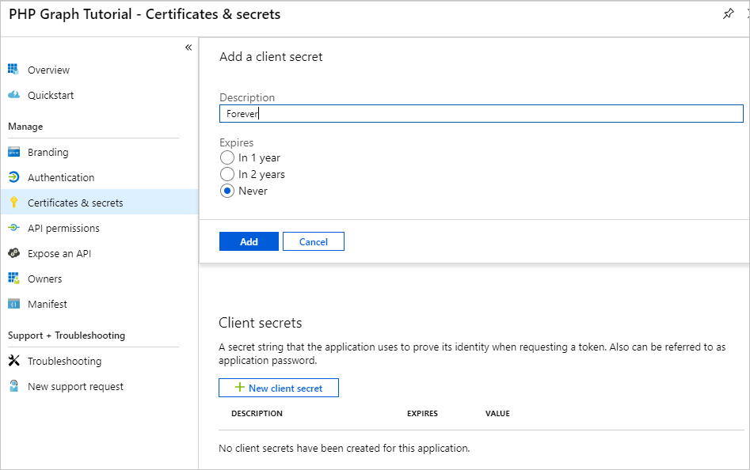Screen dimensions: 750x470
Task: Click the Troubleshooting wrench icon
Action: click(13, 361)
